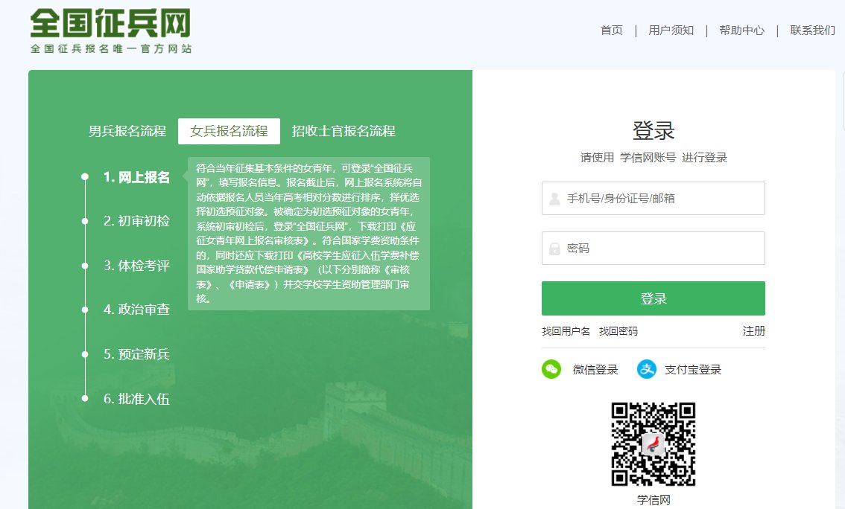Click the 请使用 学信网账号 进行登录 text
Image resolution: width=845 pixels, height=509 pixels.
[x=653, y=158]
